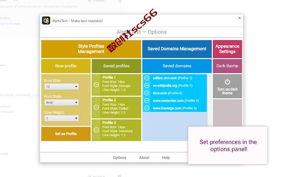The height and width of the screenshot is (177, 284).
Task: Toggle Turn on dark theme
Action: [x=227, y=86]
